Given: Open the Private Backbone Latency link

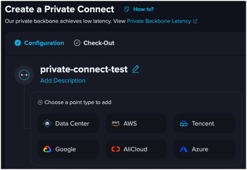Looking at the screenshot, I should click(159, 21).
